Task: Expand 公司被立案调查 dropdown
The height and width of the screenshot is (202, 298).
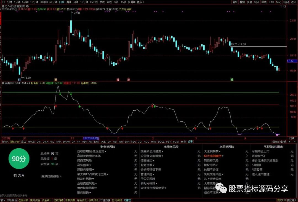Action: coord(152,156)
